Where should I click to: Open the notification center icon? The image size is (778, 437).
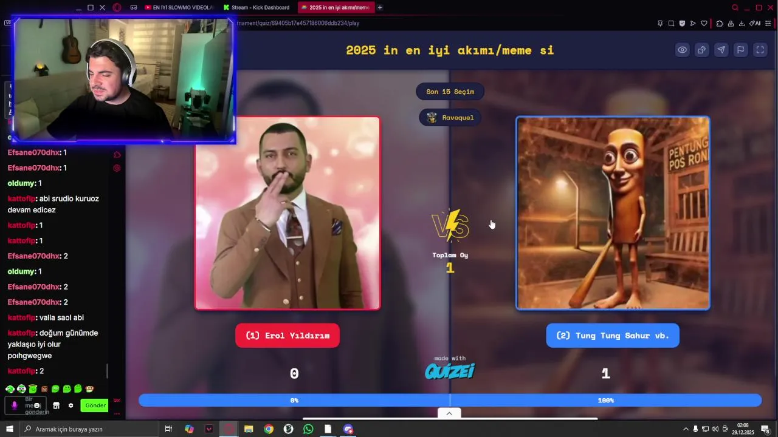click(766, 429)
